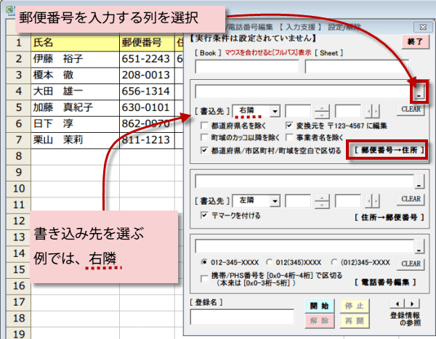Close the dialog with the X button
The width and height of the screenshot is (436, 339).
click(x=423, y=28)
